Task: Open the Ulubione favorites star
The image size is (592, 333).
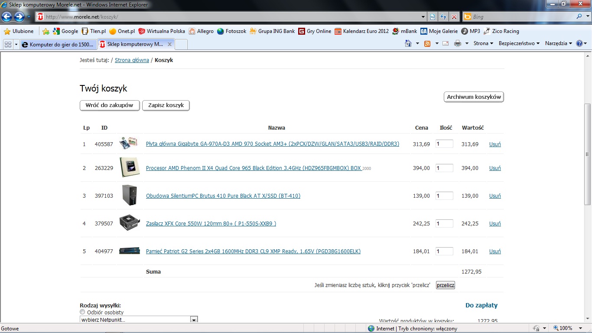Action: pyautogui.click(x=19, y=31)
